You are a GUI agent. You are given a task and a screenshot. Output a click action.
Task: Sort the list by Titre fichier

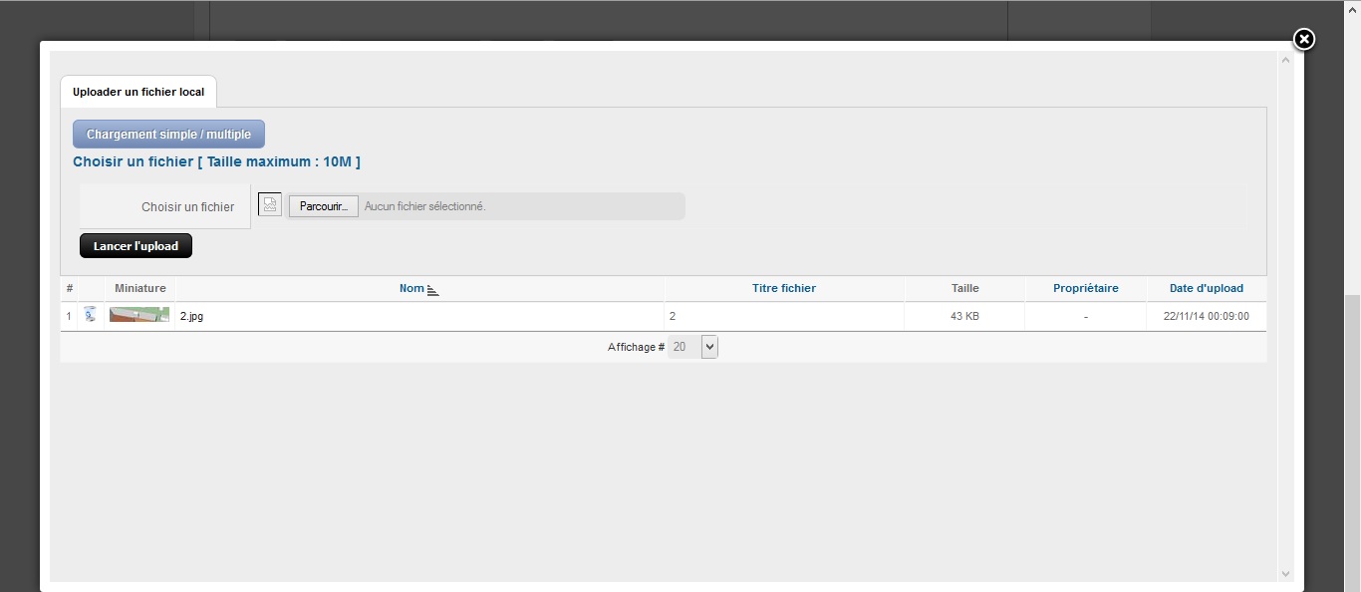click(x=784, y=288)
